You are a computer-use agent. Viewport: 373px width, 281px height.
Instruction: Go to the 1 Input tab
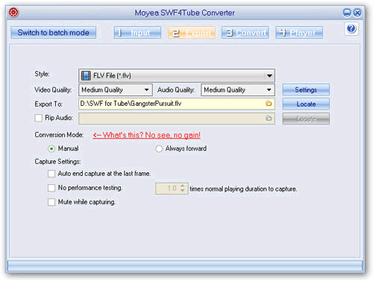click(137, 33)
